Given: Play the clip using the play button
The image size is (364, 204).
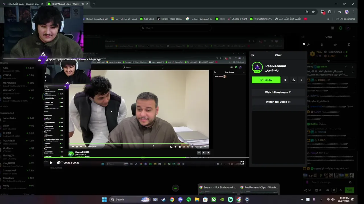Looking at the screenshot, I should coord(51,163).
